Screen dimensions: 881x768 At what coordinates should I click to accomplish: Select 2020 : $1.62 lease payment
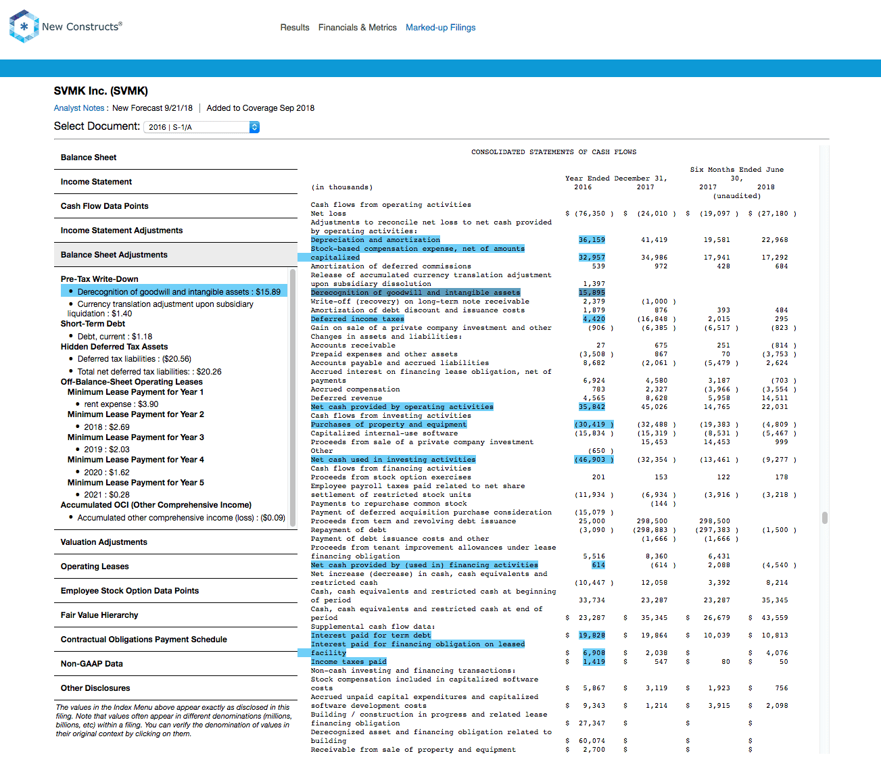[x=107, y=473]
